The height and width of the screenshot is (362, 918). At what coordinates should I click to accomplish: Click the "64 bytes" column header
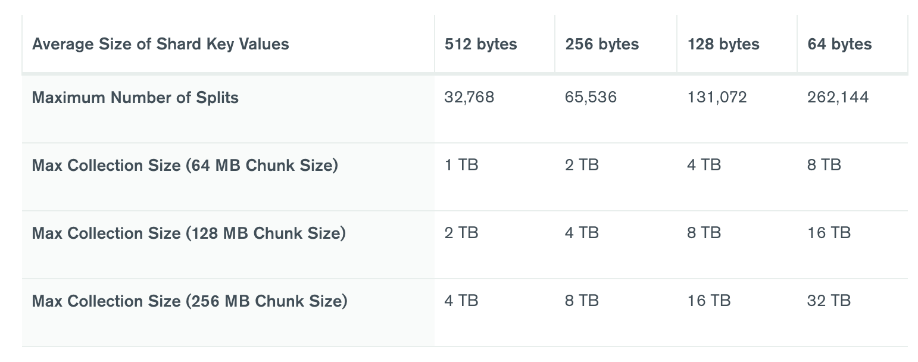(839, 44)
